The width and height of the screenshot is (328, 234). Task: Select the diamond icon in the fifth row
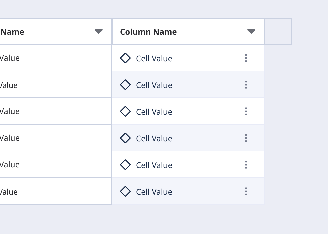pyautogui.click(x=125, y=165)
